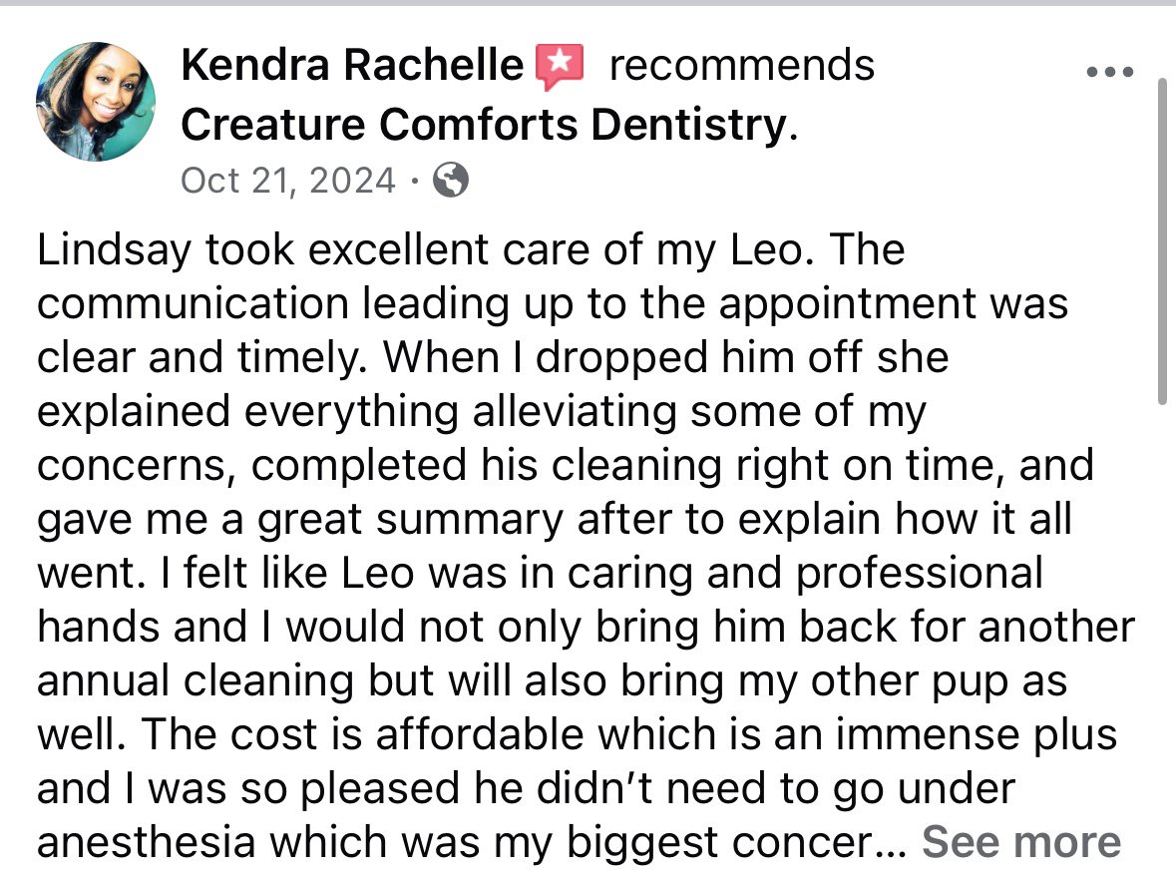Image resolution: width=1176 pixels, height=882 pixels.
Task: Click the gray bar above the post
Action: [x=588, y=3]
